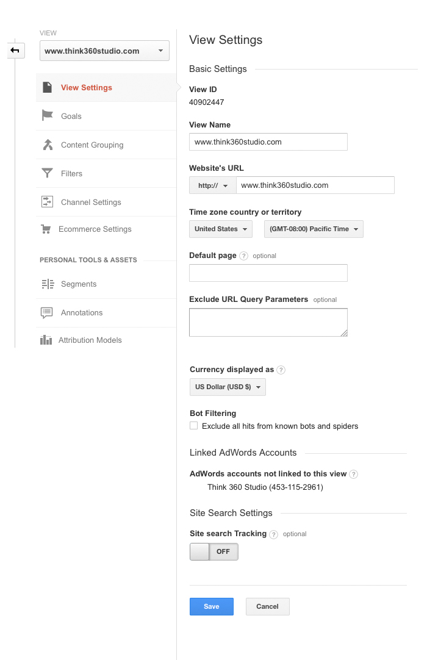
Task: Click the View Settings document icon
Action: (x=47, y=87)
